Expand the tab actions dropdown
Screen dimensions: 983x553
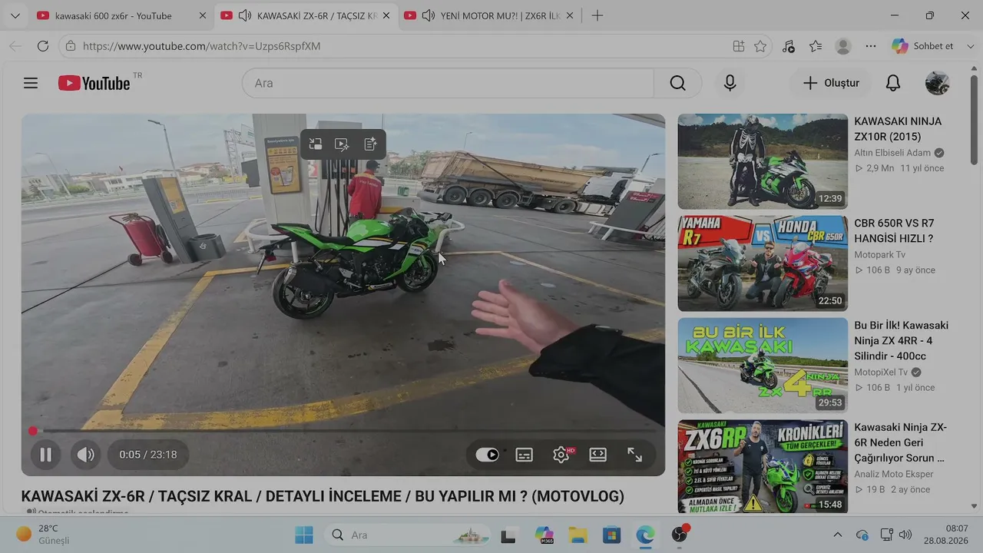click(x=15, y=15)
